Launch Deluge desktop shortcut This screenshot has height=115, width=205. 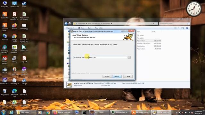pos(24,81)
